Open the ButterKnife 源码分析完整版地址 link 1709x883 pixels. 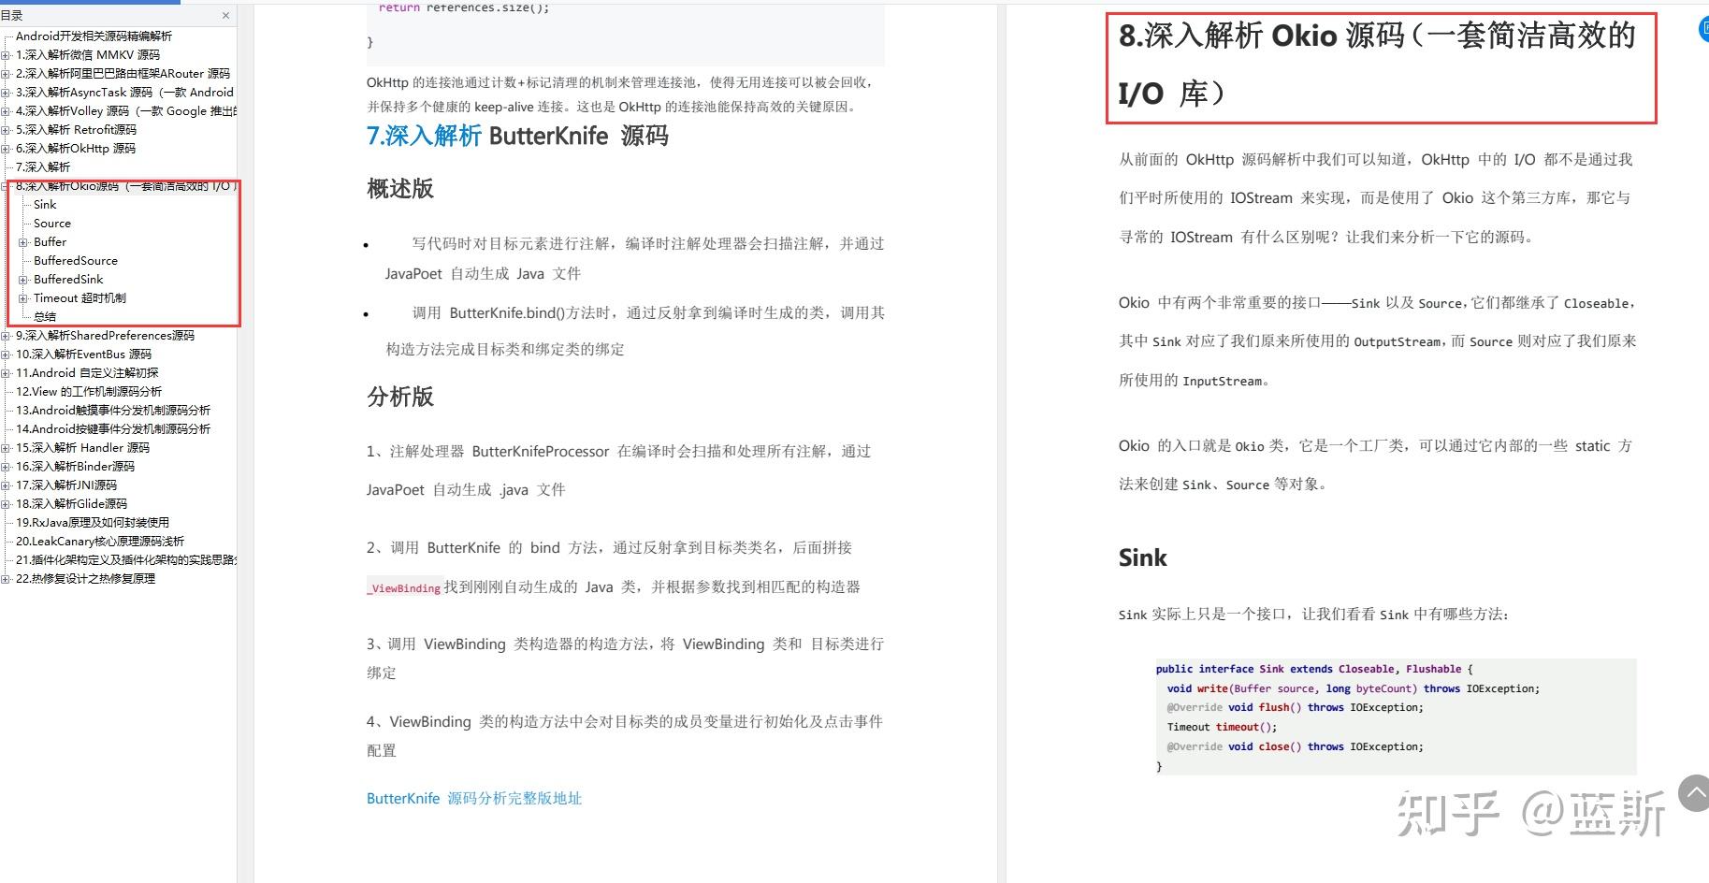click(474, 798)
